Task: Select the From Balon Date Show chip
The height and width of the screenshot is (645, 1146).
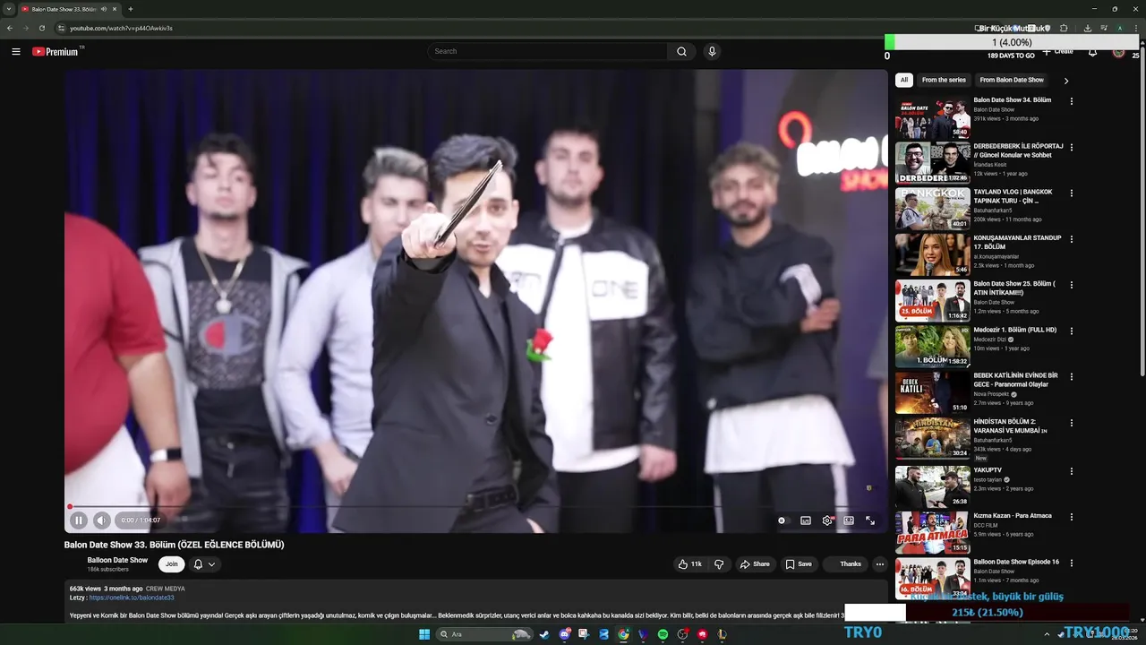Action: click(1012, 80)
